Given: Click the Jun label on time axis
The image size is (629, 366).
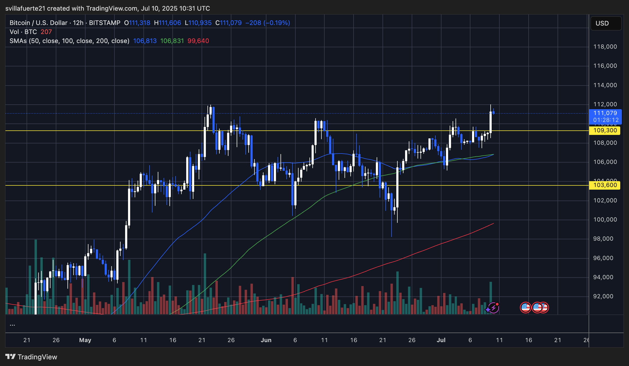Looking at the screenshot, I should pyautogui.click(x=266, y=340).
